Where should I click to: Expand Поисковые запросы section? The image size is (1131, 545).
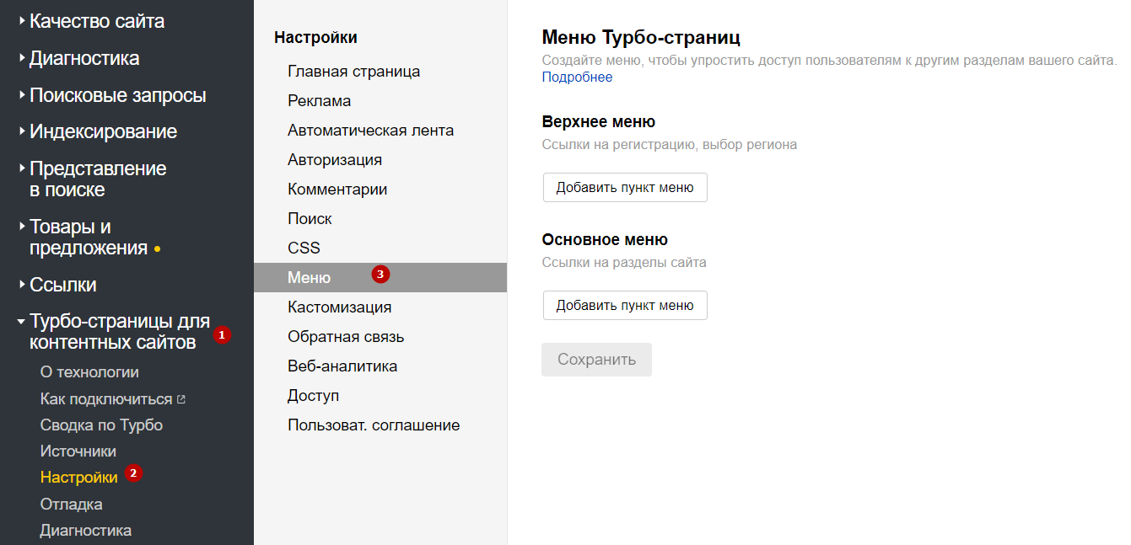117,95
